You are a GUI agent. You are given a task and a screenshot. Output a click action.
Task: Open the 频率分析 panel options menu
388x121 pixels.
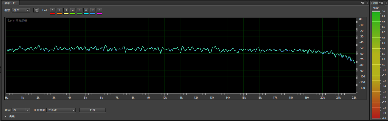pyautogui.click(x=363, y=3)
